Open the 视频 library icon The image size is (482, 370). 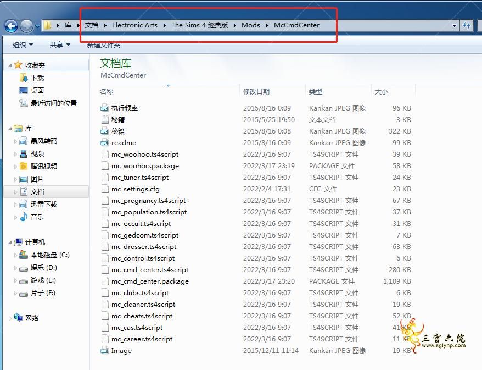click(x=24, y=153)
